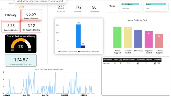Click the 222 Total Calls value
The height and width of the screenshot is (97, 171).
[61, 7]
